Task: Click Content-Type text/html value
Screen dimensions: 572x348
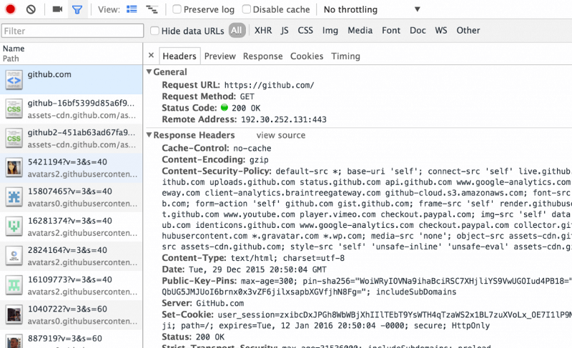Action: pos(288,259)
